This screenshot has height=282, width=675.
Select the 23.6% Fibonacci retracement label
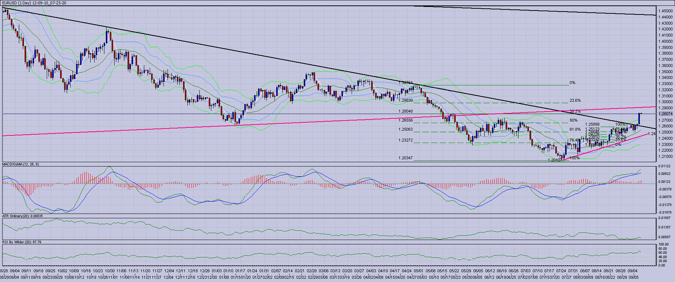coord(575,101)
